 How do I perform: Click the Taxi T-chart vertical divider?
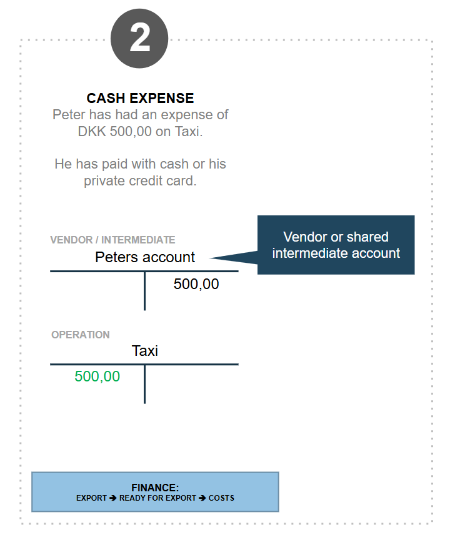[x=145, y=384]
